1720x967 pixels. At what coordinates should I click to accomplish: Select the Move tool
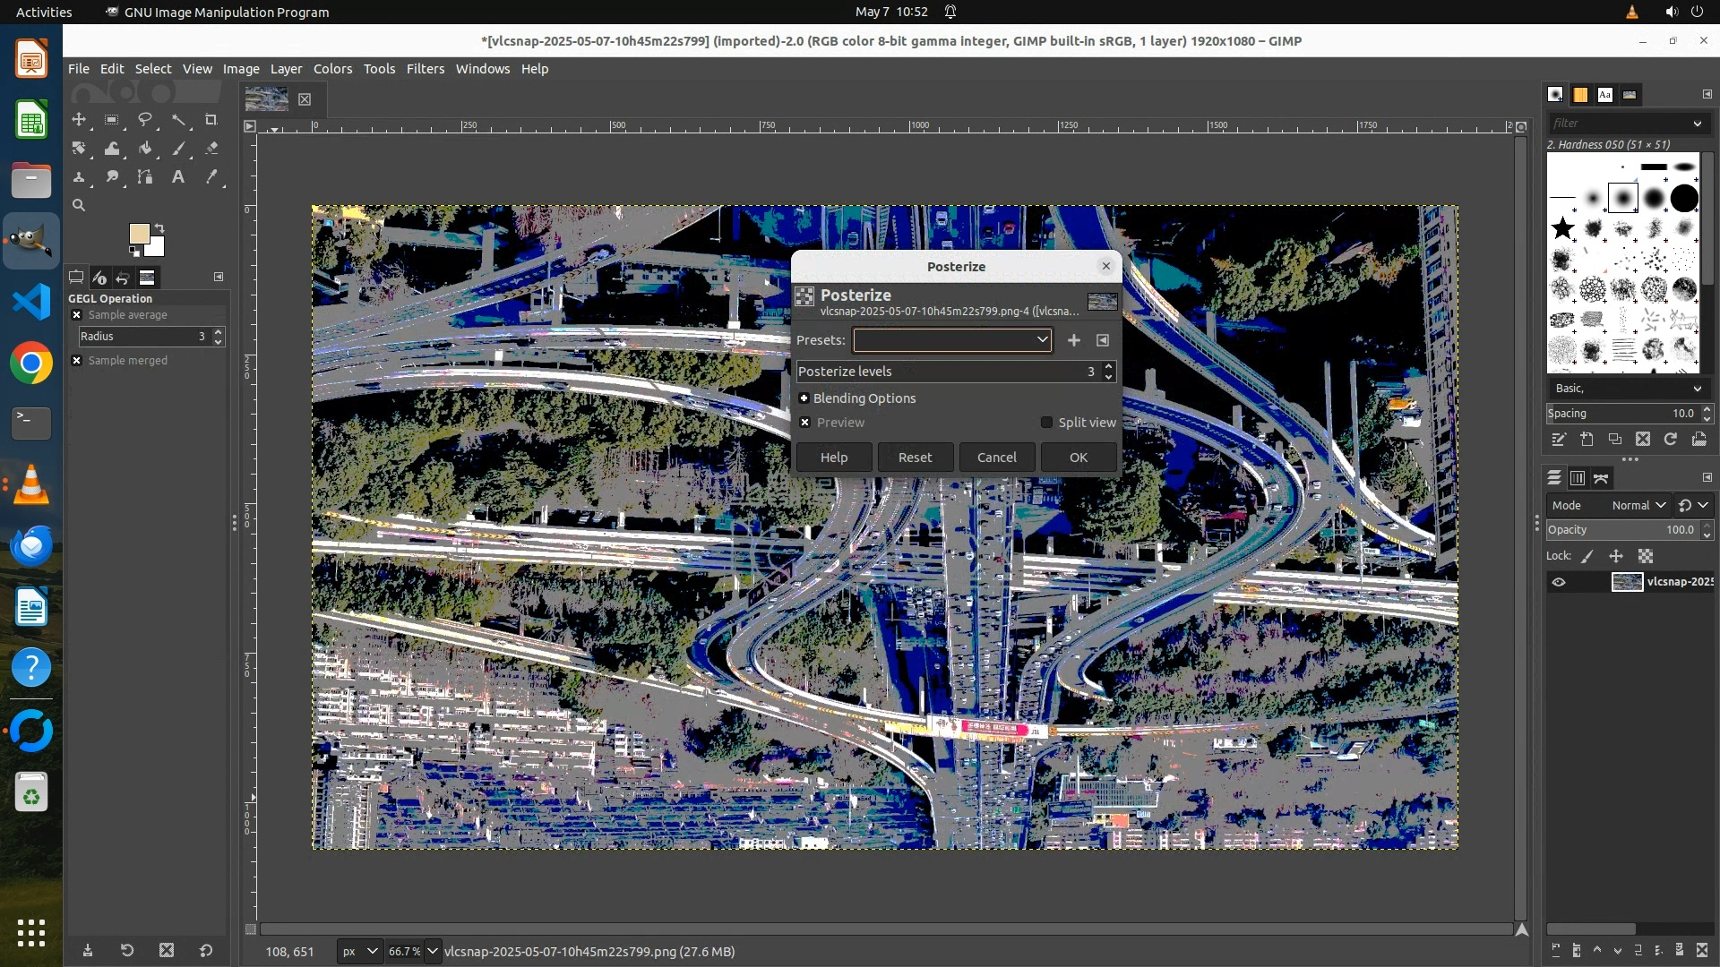[79, 119]
